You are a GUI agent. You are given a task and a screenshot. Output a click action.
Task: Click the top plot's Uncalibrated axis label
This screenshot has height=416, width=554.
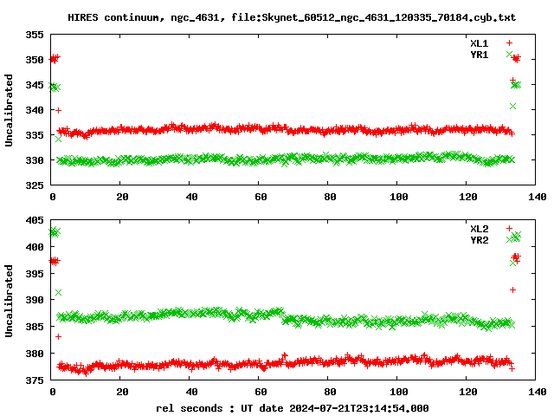(9, 110)
